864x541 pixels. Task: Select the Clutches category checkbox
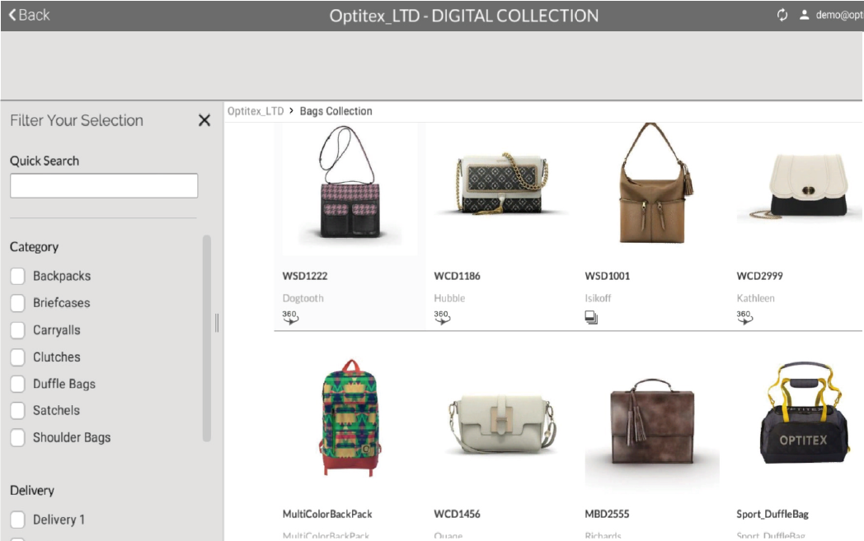(x=17, y=357)
